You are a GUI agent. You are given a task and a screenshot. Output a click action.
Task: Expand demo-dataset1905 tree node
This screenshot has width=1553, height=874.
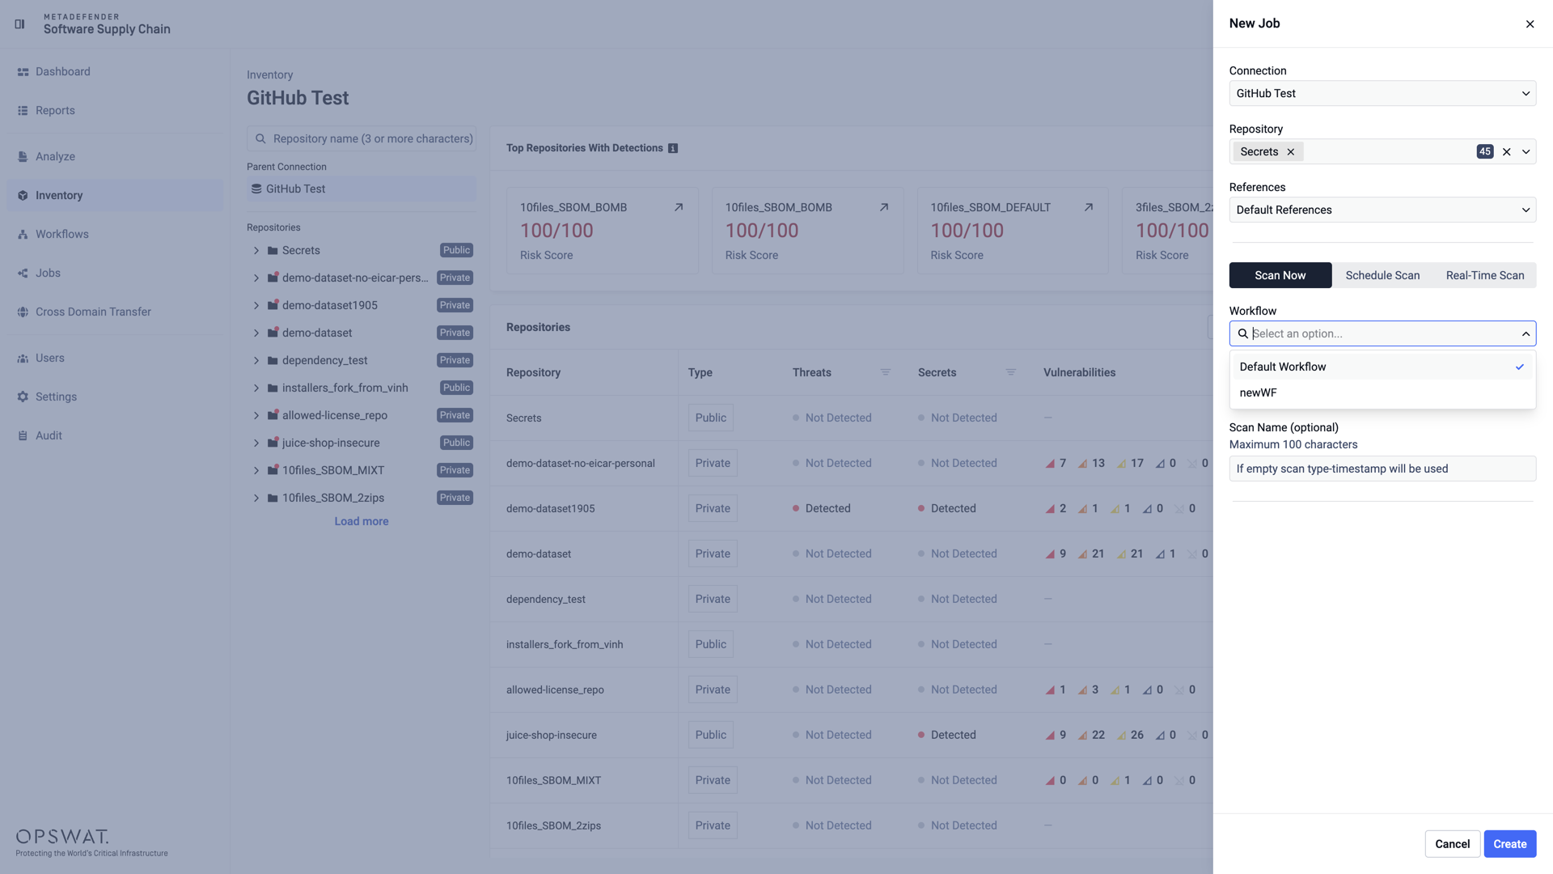pyautogui.click(x=256, y=306)
